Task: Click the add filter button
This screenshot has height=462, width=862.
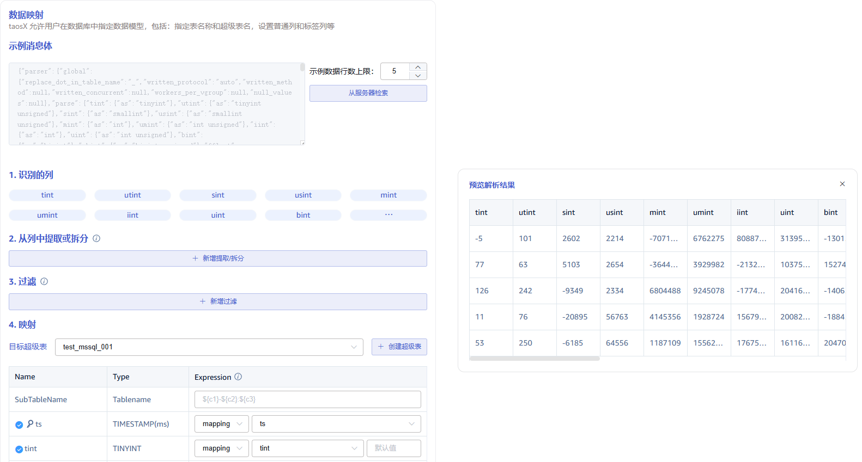Action: pyautogui.click(x=217, y=301)
